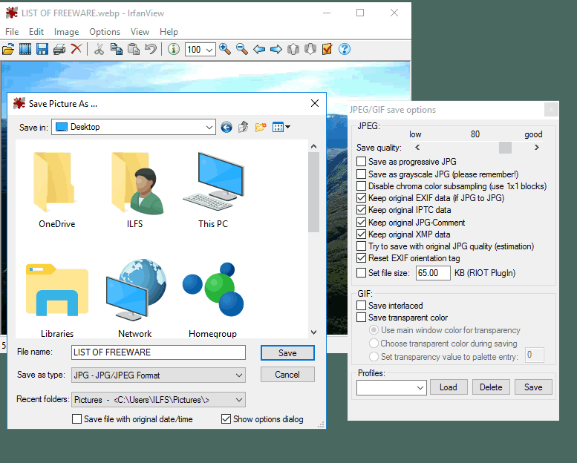Click the Open file toolbar icon

point(8,49)
